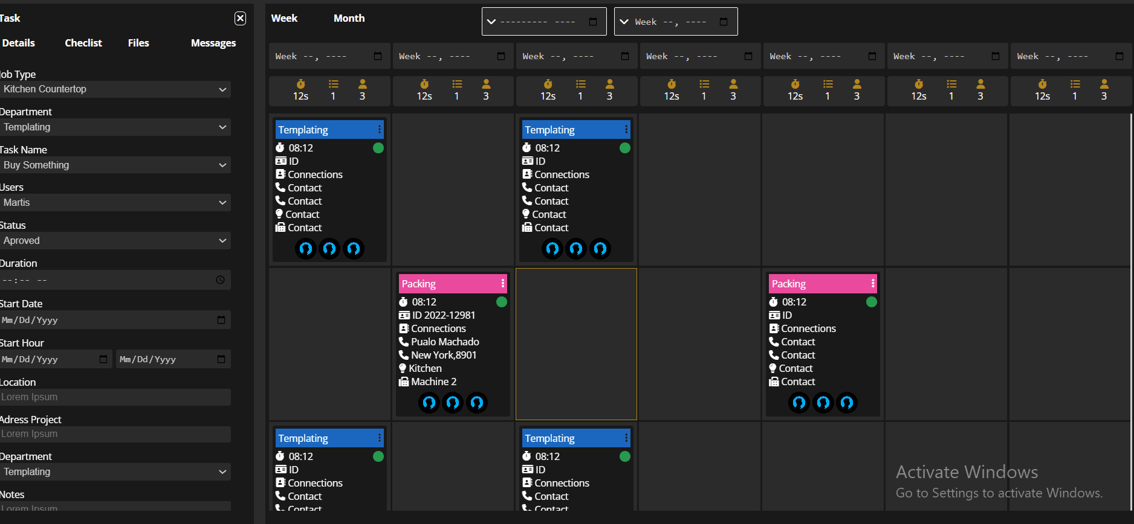Switch to the Checlist tab
Screen dimensions: 1134x524
point(83,43)
